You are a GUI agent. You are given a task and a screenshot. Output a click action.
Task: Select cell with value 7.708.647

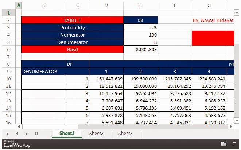tap(106, 101)
